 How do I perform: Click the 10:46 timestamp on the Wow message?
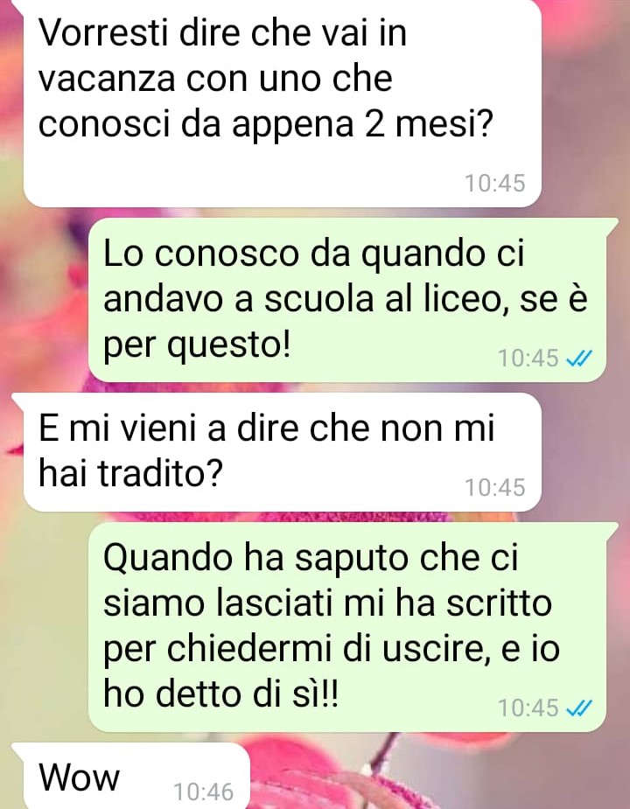click(x=204, y=792)
